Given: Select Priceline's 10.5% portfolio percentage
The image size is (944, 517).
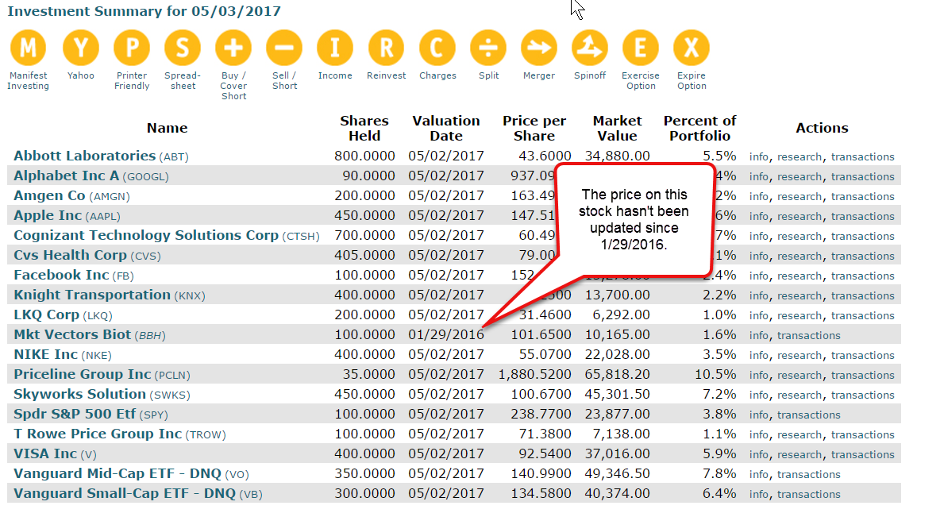Looking at the screenshot, I should coord(715,374).
